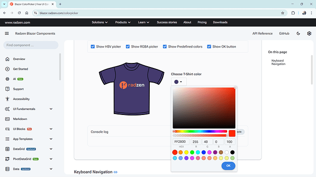
Task: Click the Overview home icon
Action: tap(7, 59)
